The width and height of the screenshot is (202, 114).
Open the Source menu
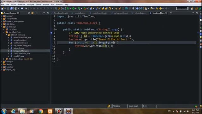click(14, 4)
